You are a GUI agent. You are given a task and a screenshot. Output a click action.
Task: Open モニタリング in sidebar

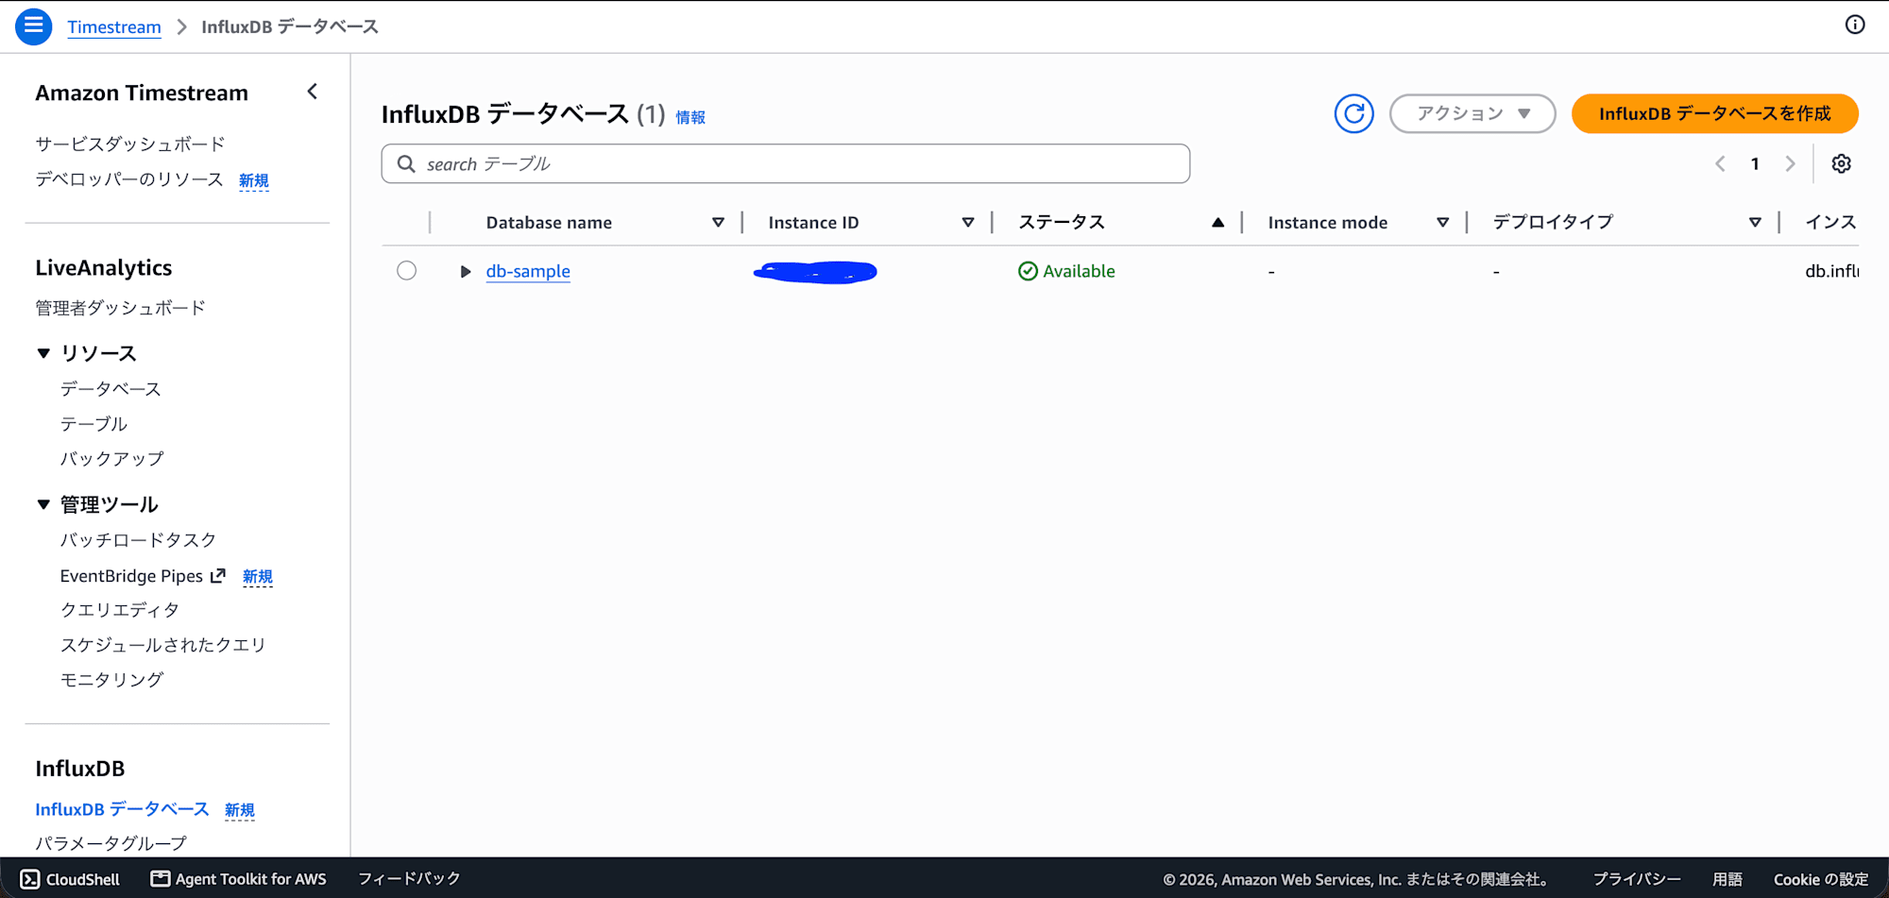click(112, 680)
